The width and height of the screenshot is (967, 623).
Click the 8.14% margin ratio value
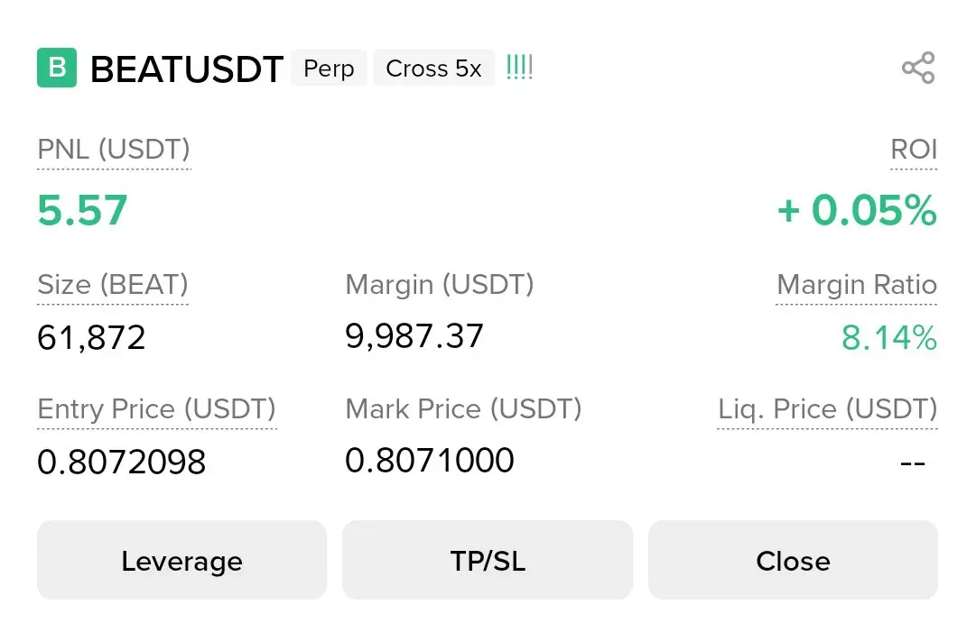888,338
